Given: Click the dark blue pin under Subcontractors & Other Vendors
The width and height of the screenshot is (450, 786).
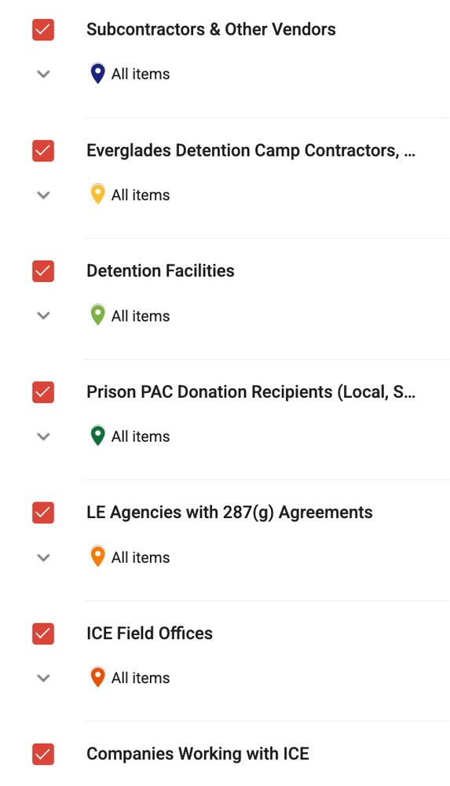Looking at the screenshot, I should tap(97, 73).
